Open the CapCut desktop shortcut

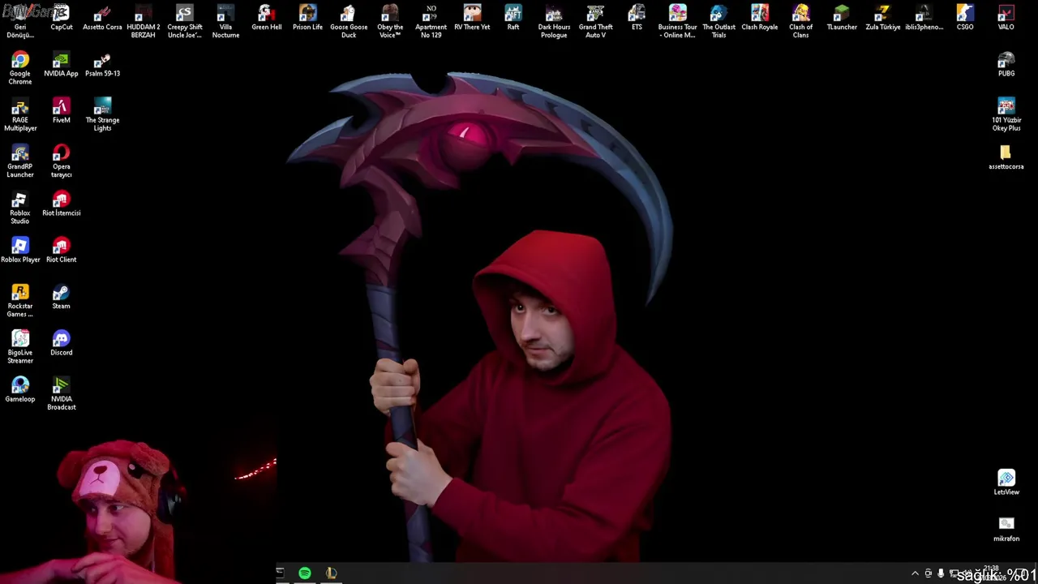coord(61,18)
